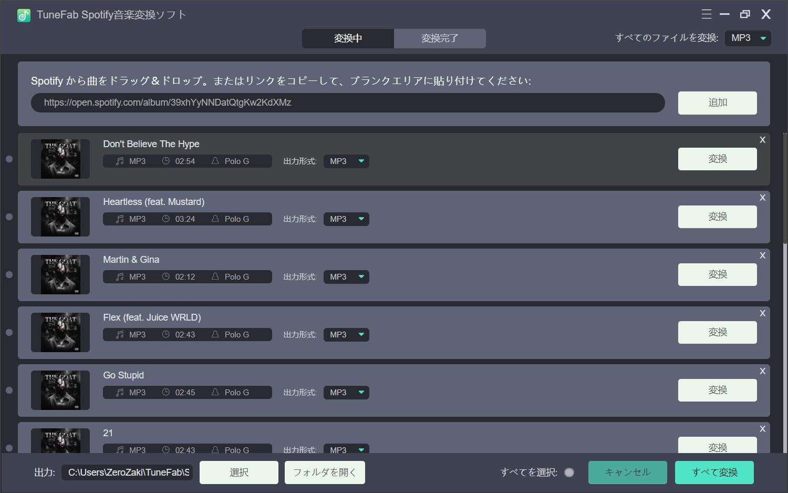
Task: Select the Martin & Gina track radio button
Action: pyautogui.click(x=9, y=274)
